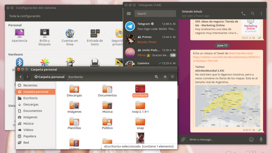
Task: Select the Descargas folder icon
Action: click(x=74, y=89)
